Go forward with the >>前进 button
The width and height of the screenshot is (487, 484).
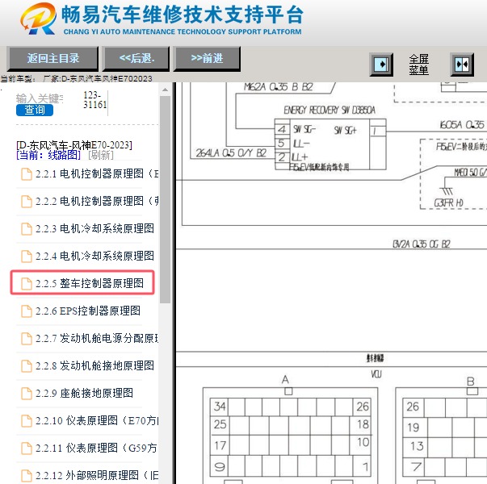(207, 59)
